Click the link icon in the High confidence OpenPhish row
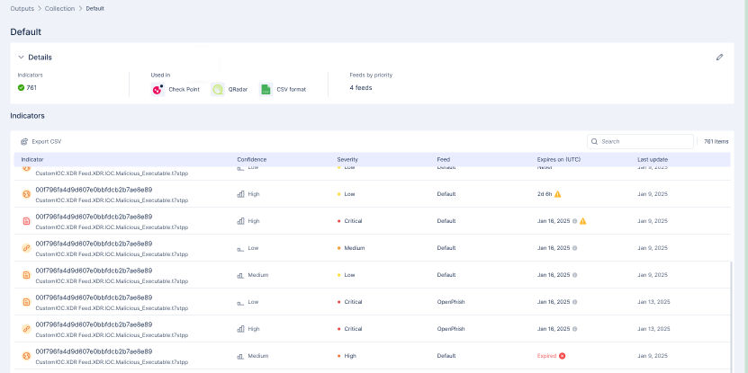Viewport: 748px width, 373px height. [x=27, y=329]
